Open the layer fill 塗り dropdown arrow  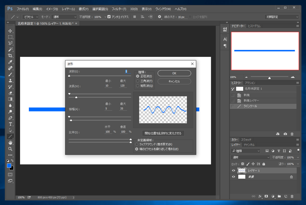(298, 164)
